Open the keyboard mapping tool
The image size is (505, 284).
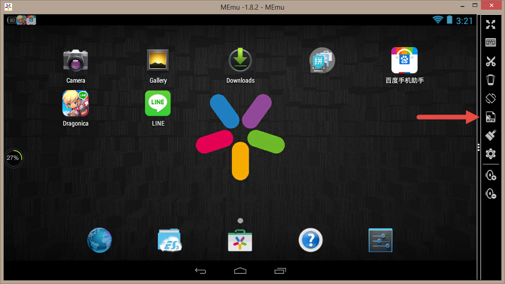coord(491,42)
